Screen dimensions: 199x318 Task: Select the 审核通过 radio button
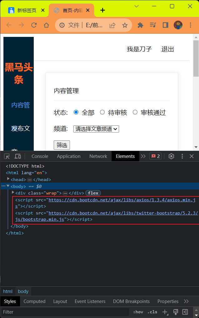[135, 112]
